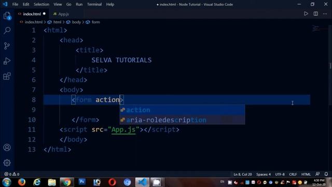Click the editor vertical scrollbar

pyautogui.click(x=330, y=66)
